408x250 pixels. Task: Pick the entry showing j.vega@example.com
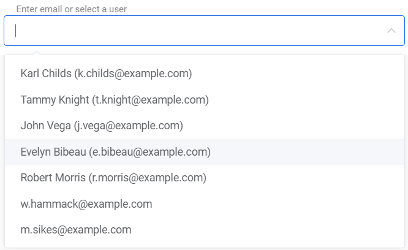pyautogui.click(x=102, y=126)
